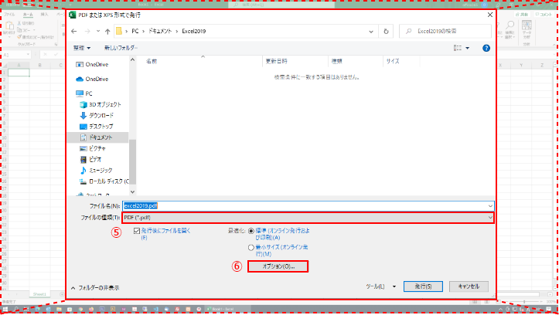Open the view options dropdown arrow
This screenshot has height=315, width=559.
point(467,48)
